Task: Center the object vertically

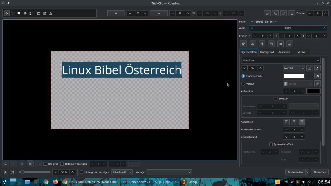Action: pyautogui.click(x=281, y=44)
